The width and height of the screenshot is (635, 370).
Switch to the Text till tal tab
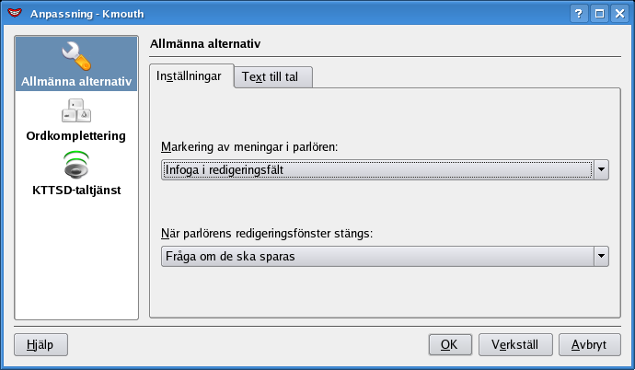coord(272,78)
